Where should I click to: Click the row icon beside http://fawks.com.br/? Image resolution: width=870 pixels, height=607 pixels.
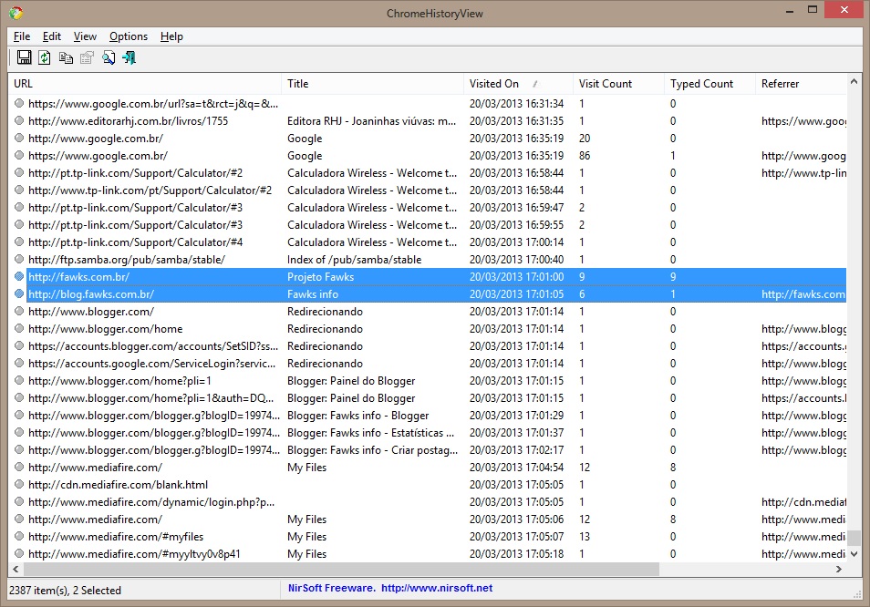coord(19,276)
